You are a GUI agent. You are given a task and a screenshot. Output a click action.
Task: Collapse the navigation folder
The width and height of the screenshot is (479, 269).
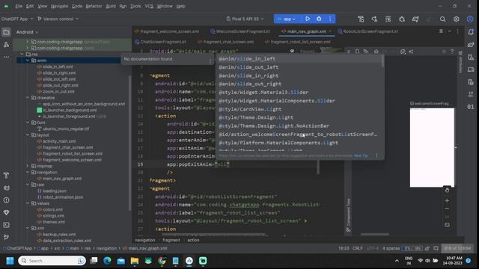28,172
